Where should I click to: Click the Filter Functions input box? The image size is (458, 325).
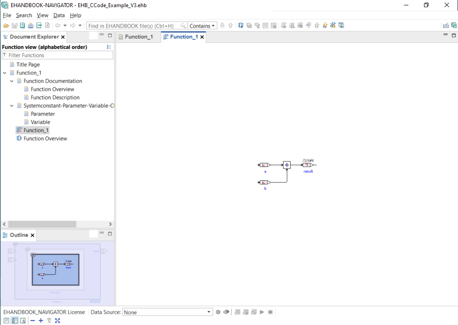pos(57,54)
